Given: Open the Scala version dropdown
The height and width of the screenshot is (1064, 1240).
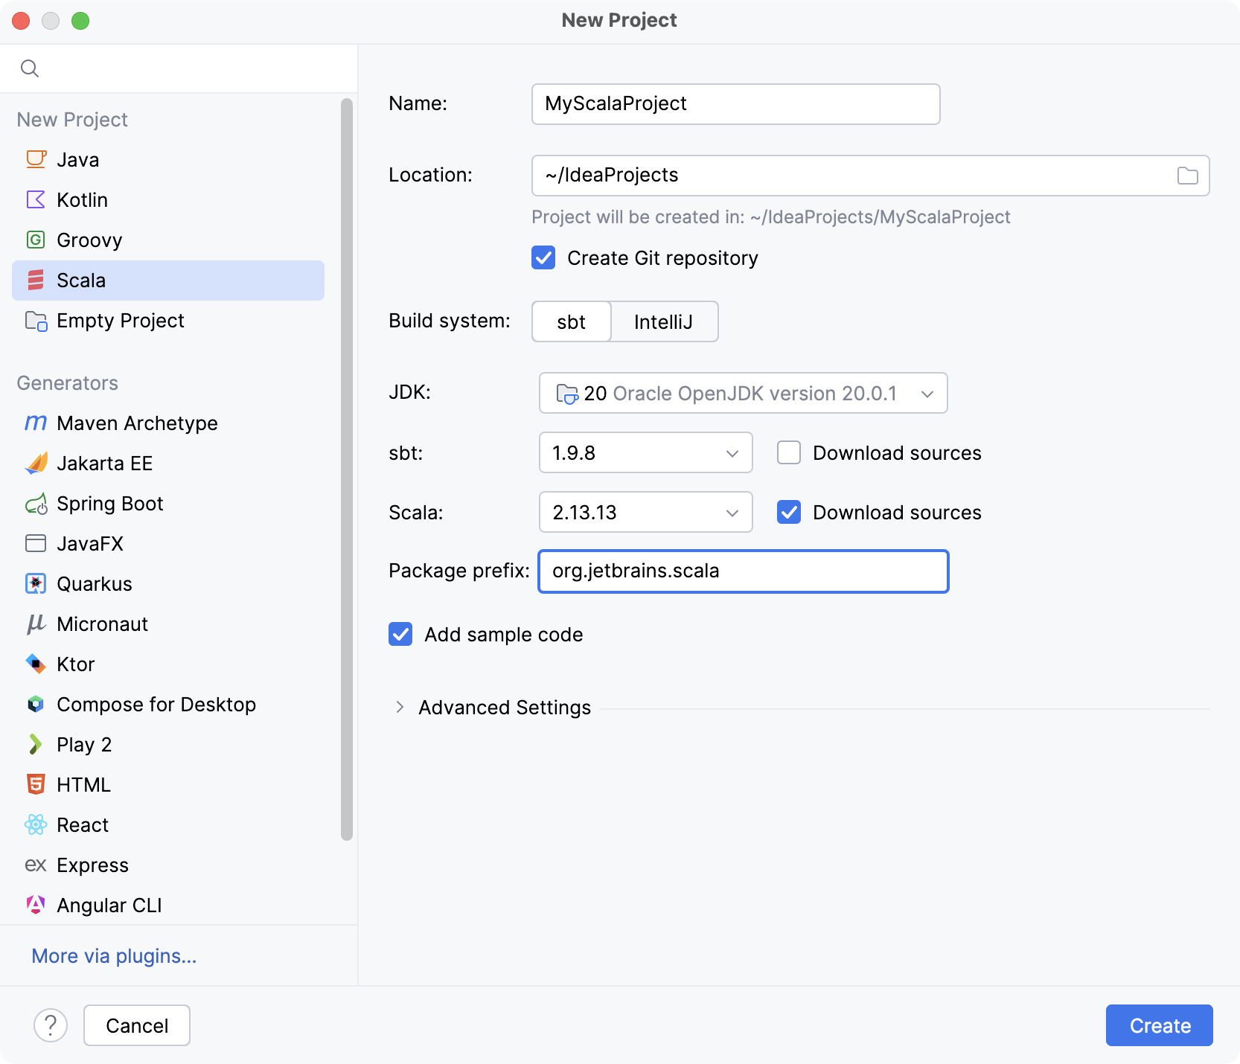Looking at the screenshot, I should [x=645, y=512].
